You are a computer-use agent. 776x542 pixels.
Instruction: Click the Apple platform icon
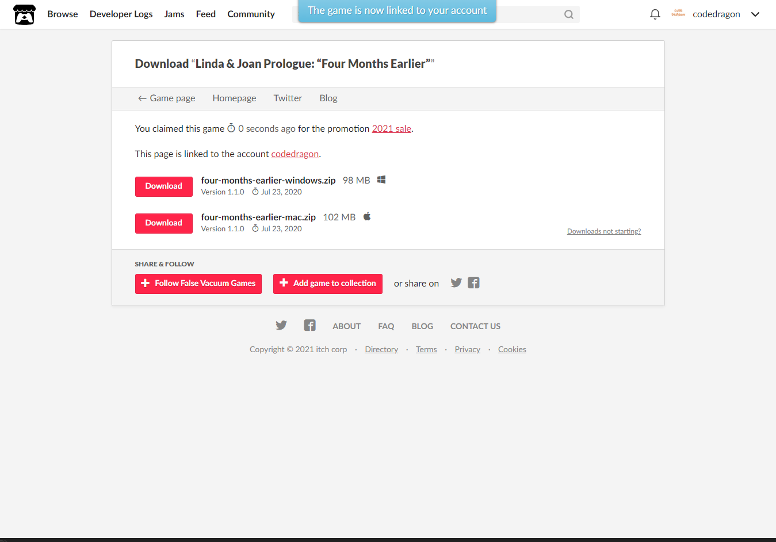[367, 216]
